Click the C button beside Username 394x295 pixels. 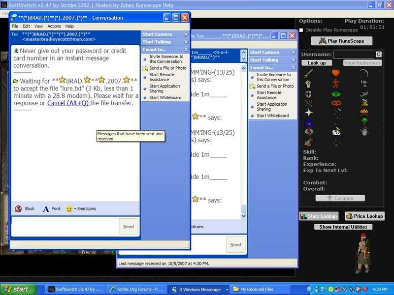[379, 55]
